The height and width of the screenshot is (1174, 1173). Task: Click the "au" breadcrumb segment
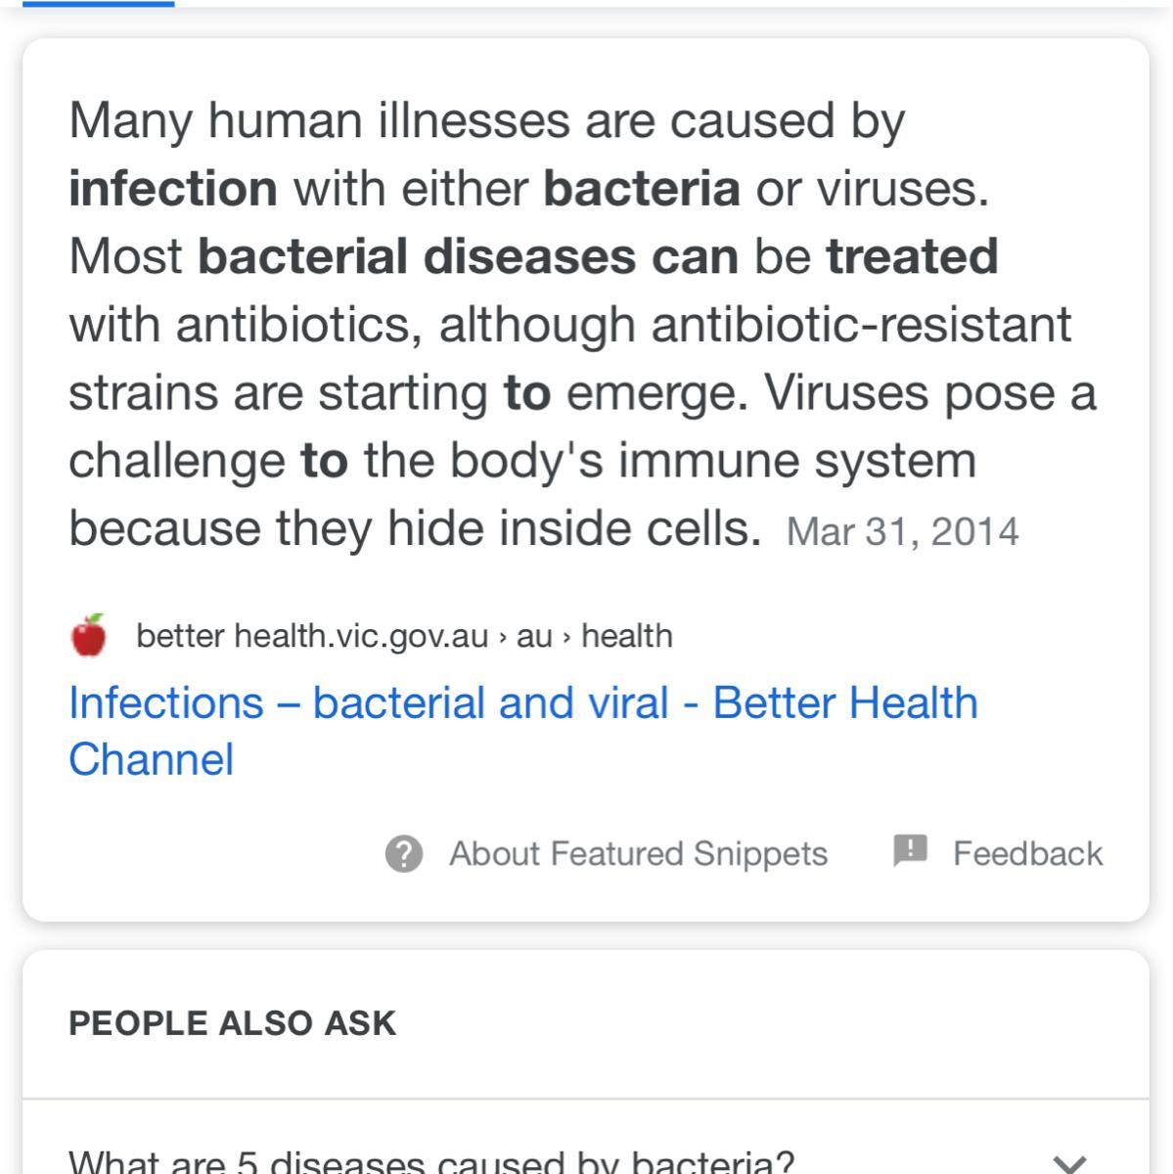534,637
